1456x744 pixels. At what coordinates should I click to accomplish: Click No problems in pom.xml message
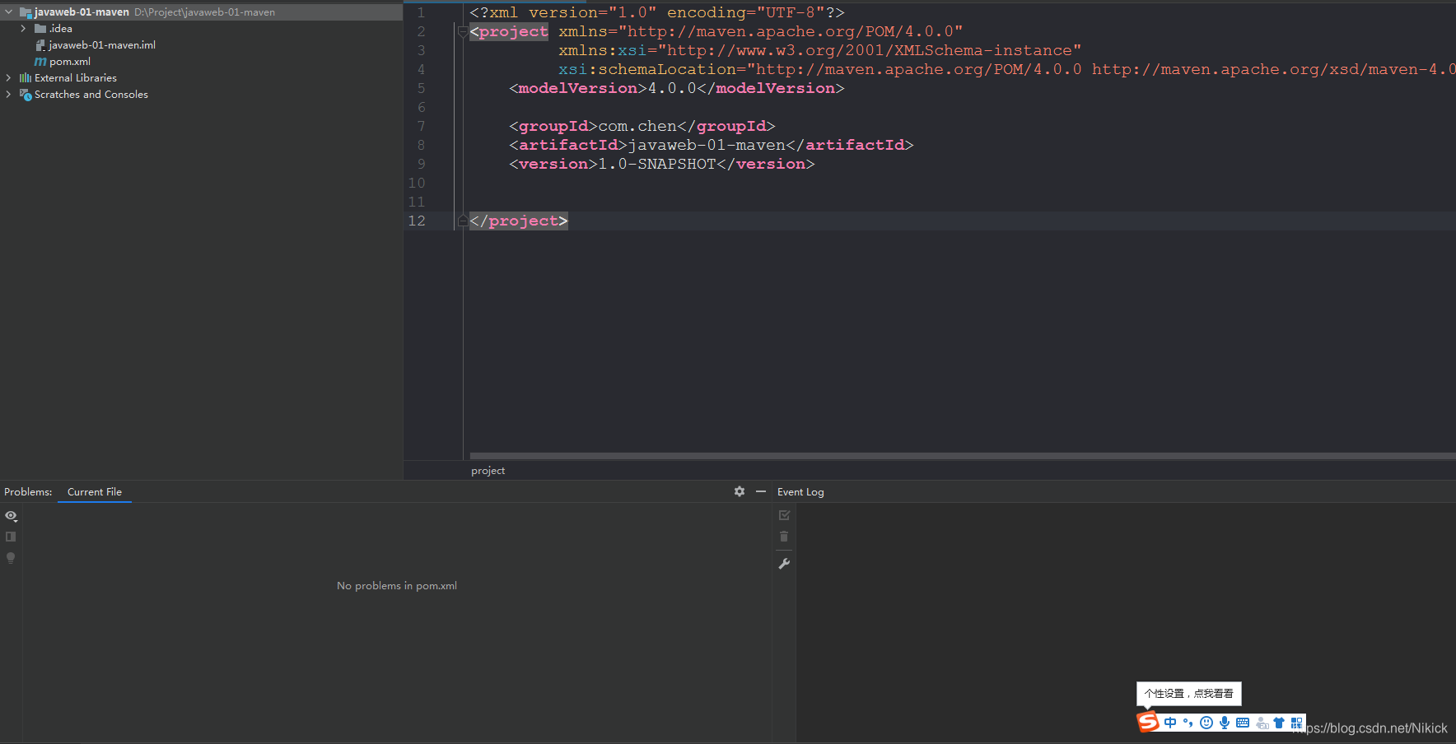click(x=397, y=586)
